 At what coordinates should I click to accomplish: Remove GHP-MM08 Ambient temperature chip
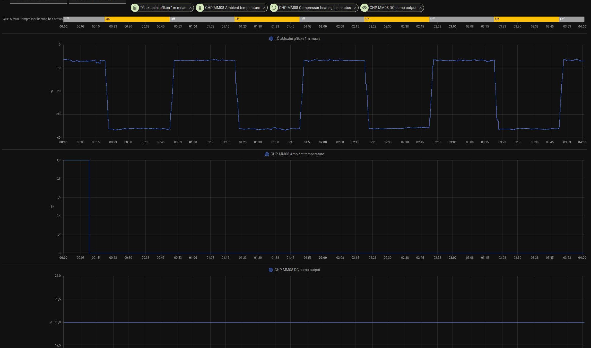pos(264,8)
